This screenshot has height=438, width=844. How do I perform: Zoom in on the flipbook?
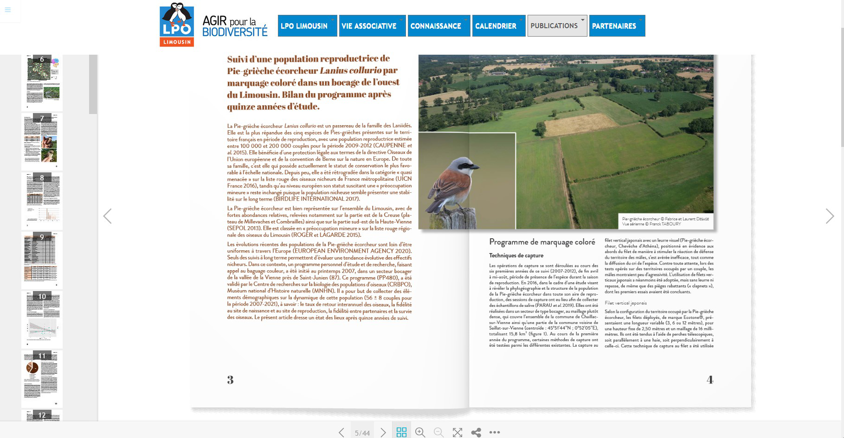click(x=420, y=432)
